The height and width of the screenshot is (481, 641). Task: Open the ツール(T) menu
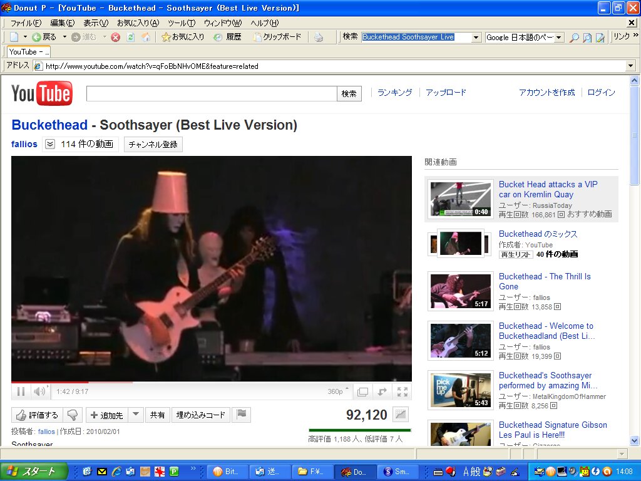pos(181,23)
